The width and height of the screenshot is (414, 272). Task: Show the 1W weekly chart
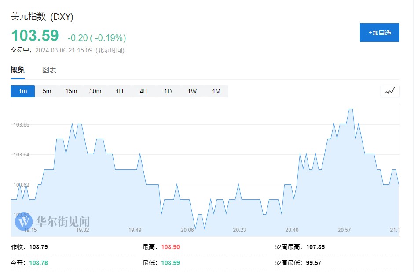(192, 91)
